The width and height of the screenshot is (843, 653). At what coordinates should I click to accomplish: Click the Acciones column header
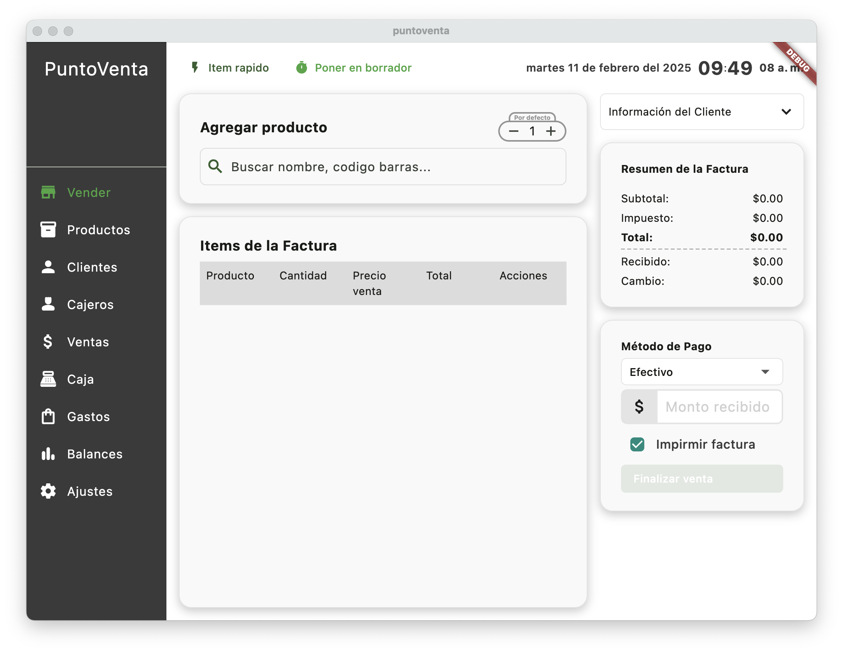click(523, 276)
